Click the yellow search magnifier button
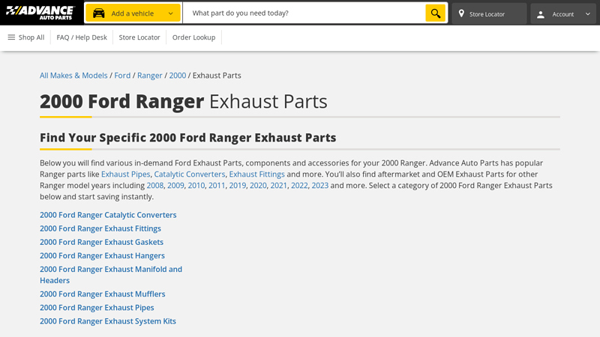Screen dimensions: 600x337 point(436,13)
